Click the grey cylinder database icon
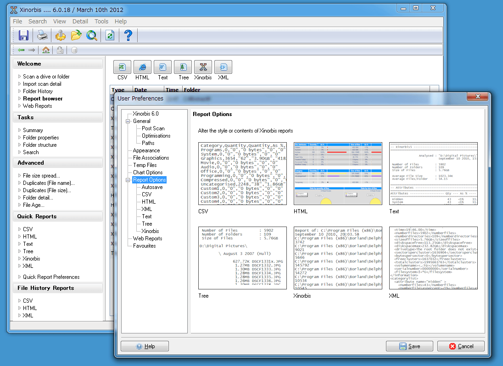Image resolution: width=503 pixels, height=366 pixels. pos(74,50)
